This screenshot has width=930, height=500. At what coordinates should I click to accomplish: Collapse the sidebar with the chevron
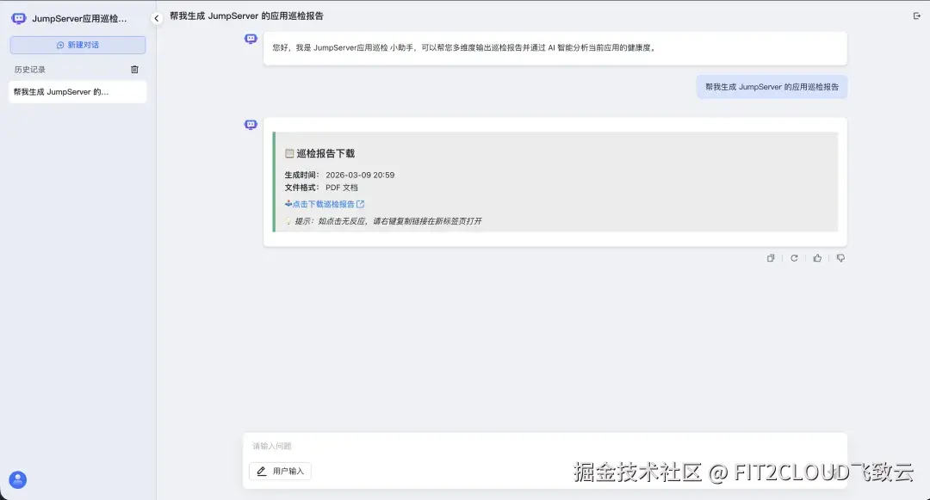(x=157, y=18)
